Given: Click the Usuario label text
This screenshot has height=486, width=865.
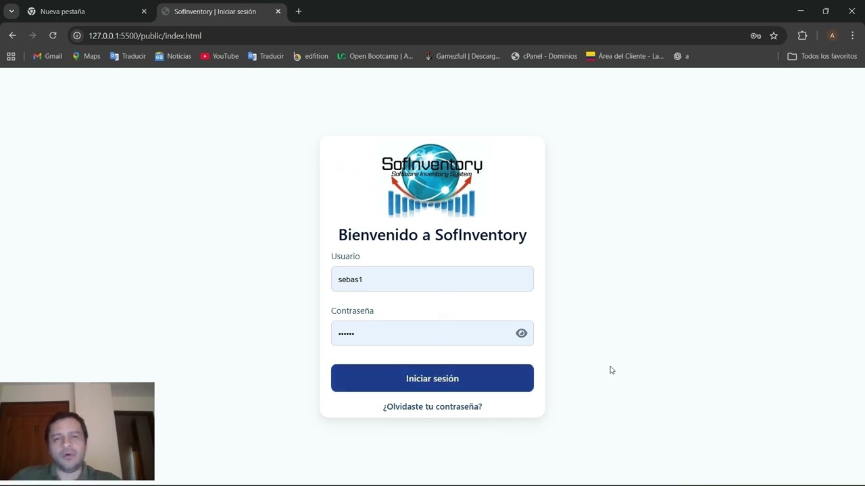Looking at the screenshot, I should coord(345,256).
